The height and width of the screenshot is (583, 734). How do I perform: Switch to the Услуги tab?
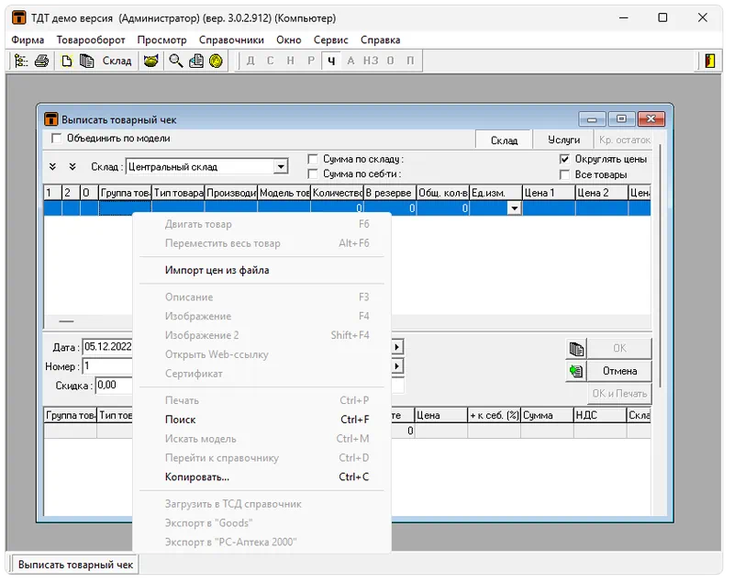(563, 140)
